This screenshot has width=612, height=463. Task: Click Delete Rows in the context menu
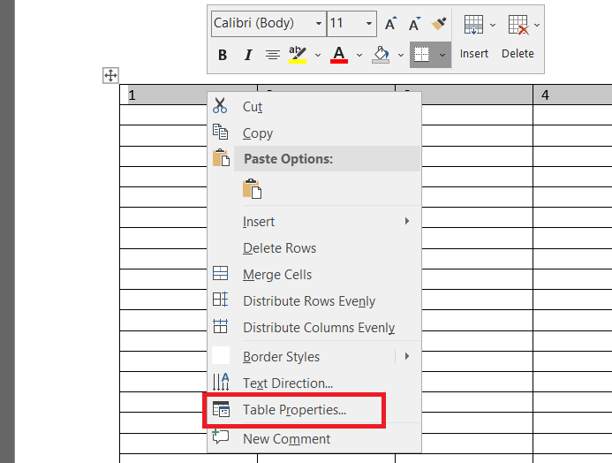pyautogui.click(x=279, y=248)
